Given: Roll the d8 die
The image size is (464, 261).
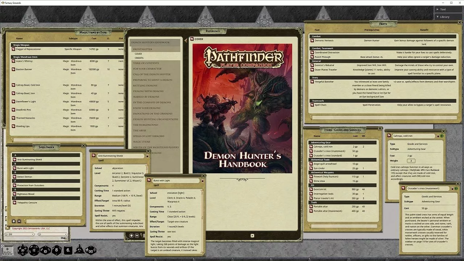Looking at the screenshot, I should (57, 250).
